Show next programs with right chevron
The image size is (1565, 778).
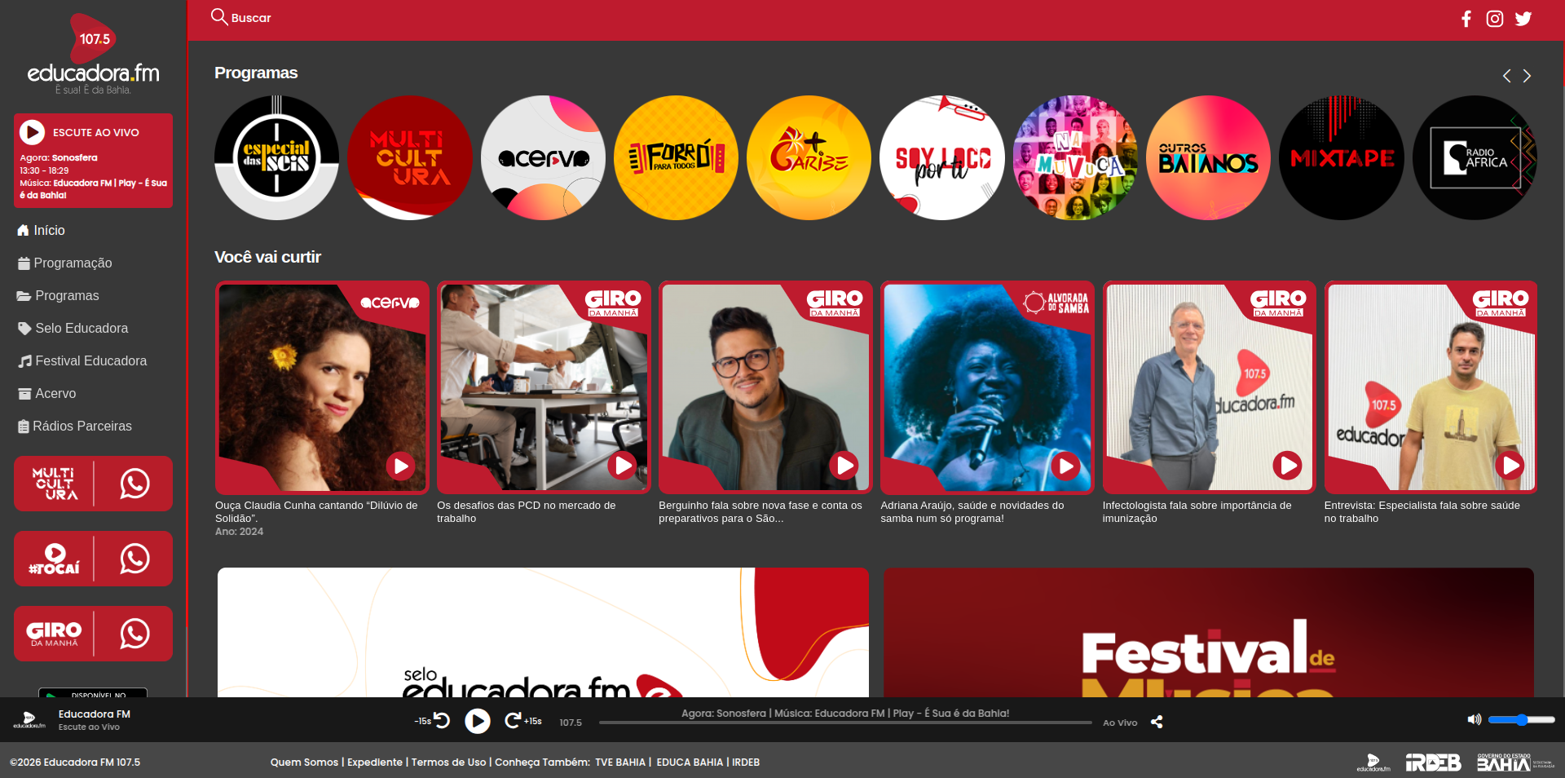pos(1527,76)
